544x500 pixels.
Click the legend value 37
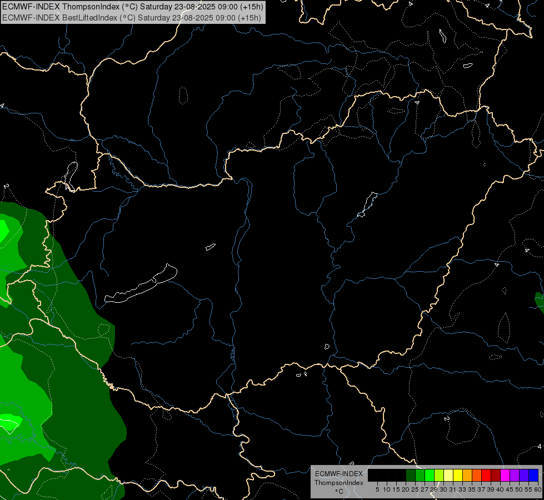(482, 489)
